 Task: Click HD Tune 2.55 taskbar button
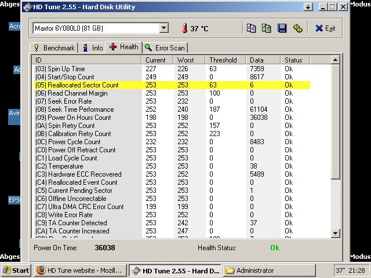(x=175, y=270)
